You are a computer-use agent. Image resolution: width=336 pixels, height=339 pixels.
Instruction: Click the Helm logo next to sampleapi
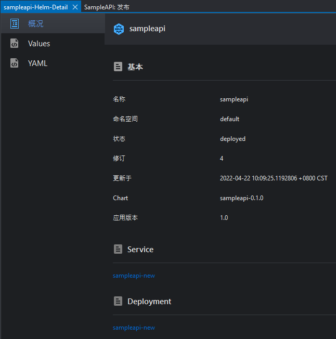point(119,29)
